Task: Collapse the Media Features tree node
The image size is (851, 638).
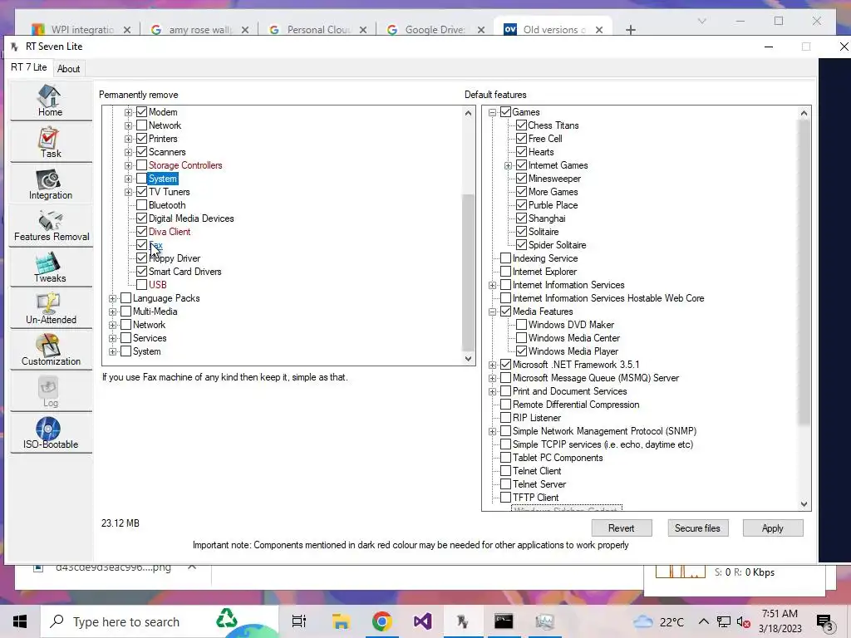Action: [x=492, y=312]
